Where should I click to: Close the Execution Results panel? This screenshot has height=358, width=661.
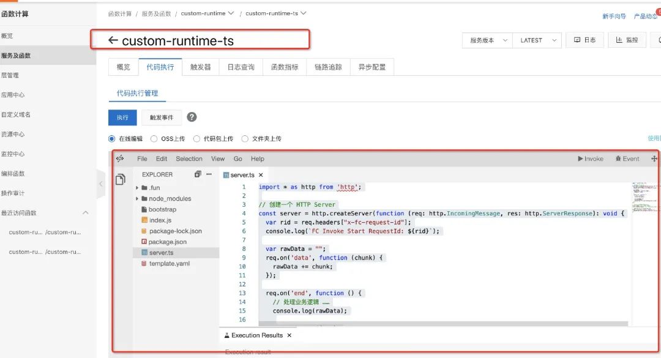(x=289, y=335)
